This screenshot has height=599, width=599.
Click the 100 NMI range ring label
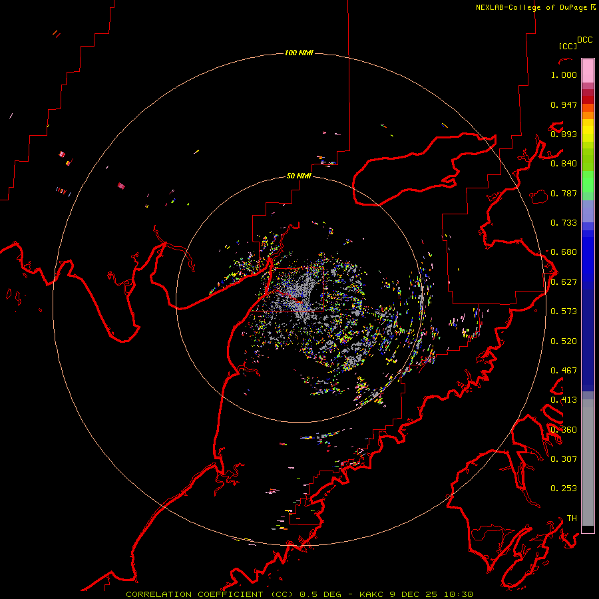pos(299,53)
